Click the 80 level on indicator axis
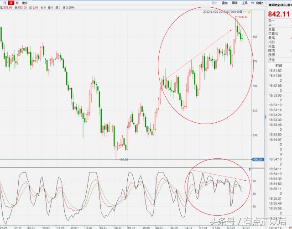Image resolution: width=292 pixels, height=229 pixels. click(254, 181)
